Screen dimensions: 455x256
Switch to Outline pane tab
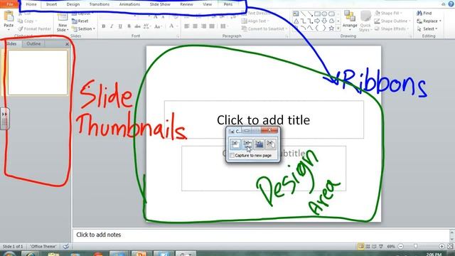[x=33, y=43]
